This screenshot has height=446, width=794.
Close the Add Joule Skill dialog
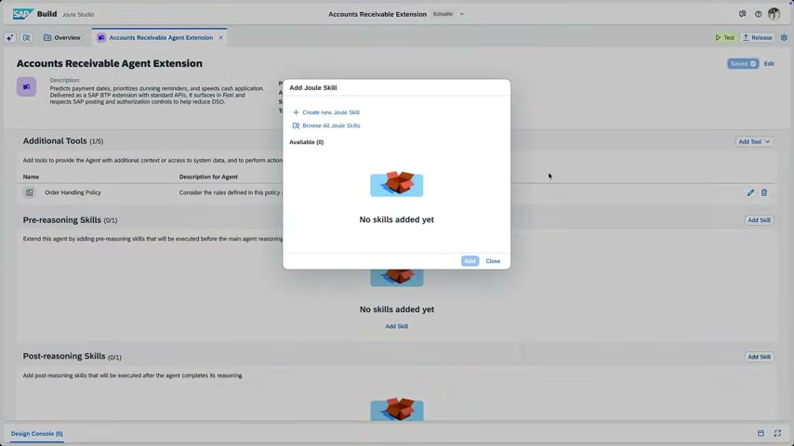(x=493, y=261)
